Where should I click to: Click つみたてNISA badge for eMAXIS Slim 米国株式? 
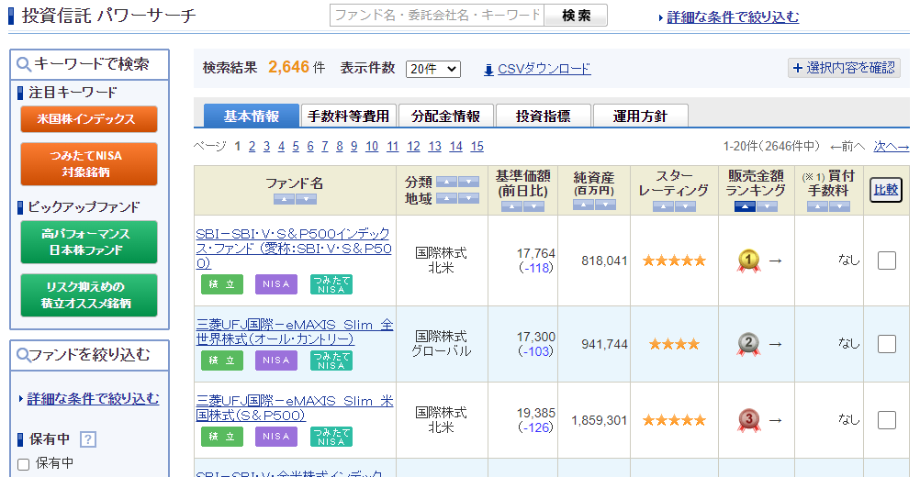[x=331, y=437]
